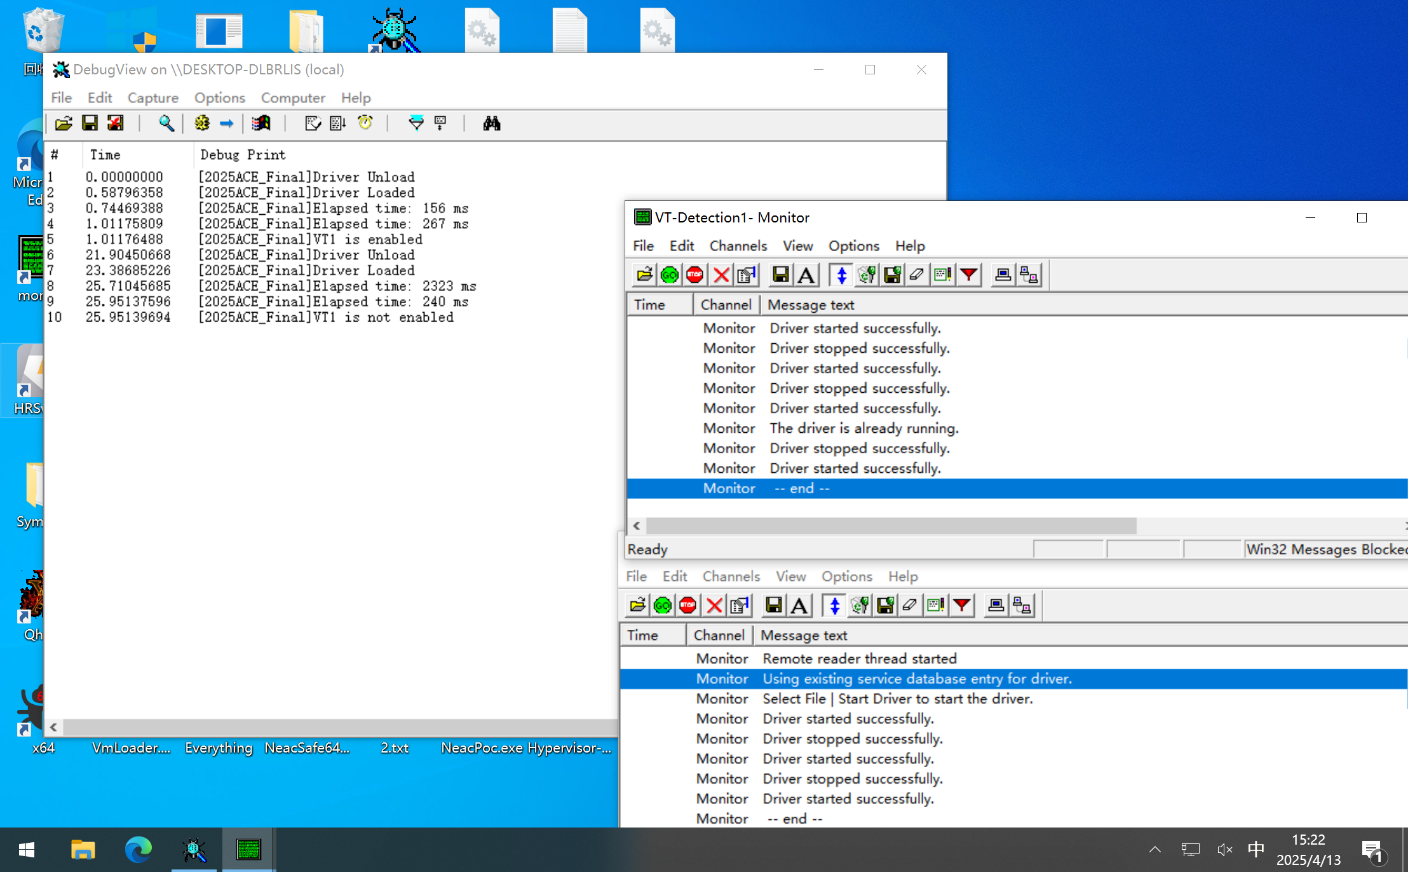Screen dimensions: 1408x872
Task: Open the Options menu in Monitor window
Action: (853, 246)
